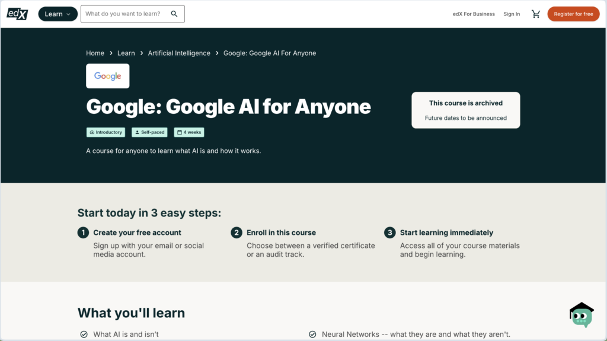
Task: Click the 4 weeks duration badge
Action: [x=189, y=132]
